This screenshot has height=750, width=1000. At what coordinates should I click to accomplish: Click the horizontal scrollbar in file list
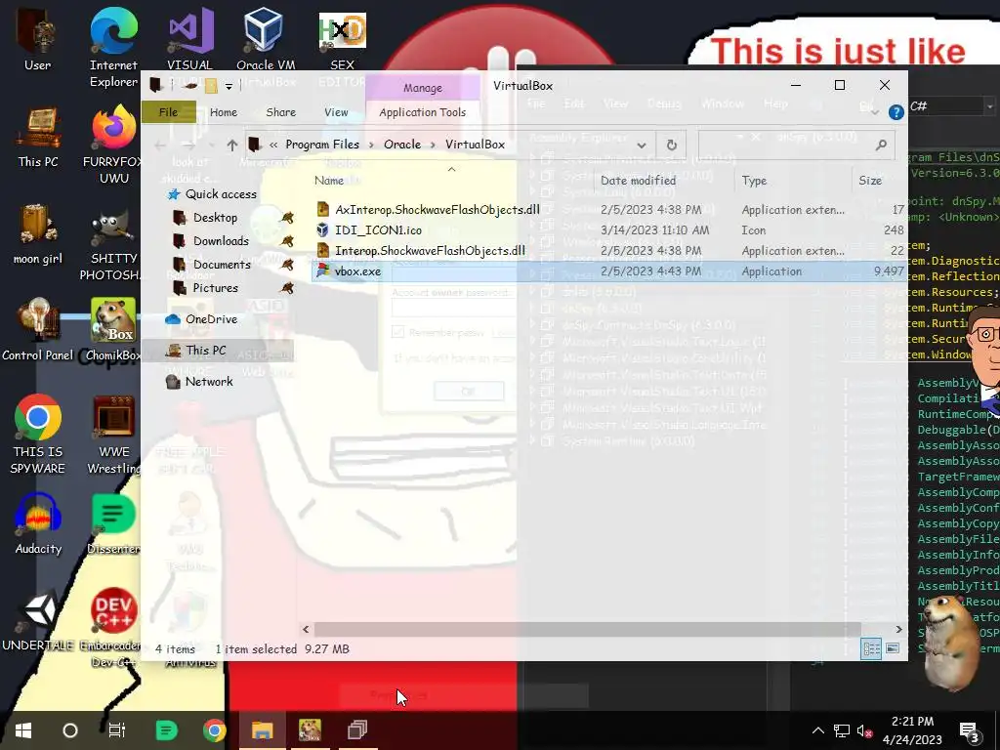click(x=587, y=630)
